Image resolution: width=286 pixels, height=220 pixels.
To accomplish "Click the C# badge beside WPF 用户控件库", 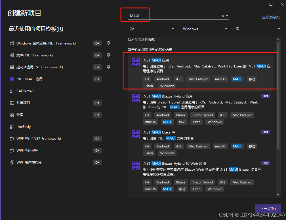I will pos(97,162).
